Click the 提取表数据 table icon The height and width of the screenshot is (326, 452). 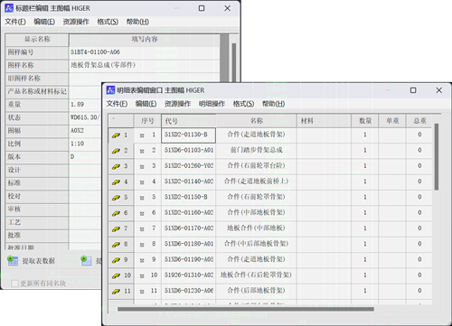pyautogui.click(x=13, y=261)
